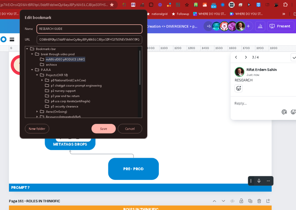Click the Page 161 - ROLES IN THINKIFIC title
This screenshot has width=296, height=210.
point(34,201)
